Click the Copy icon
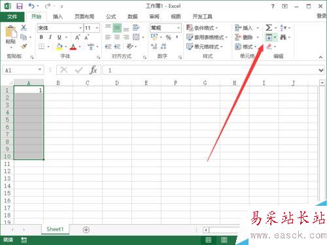This screenshot has height=245, width=327. (24, 37)
